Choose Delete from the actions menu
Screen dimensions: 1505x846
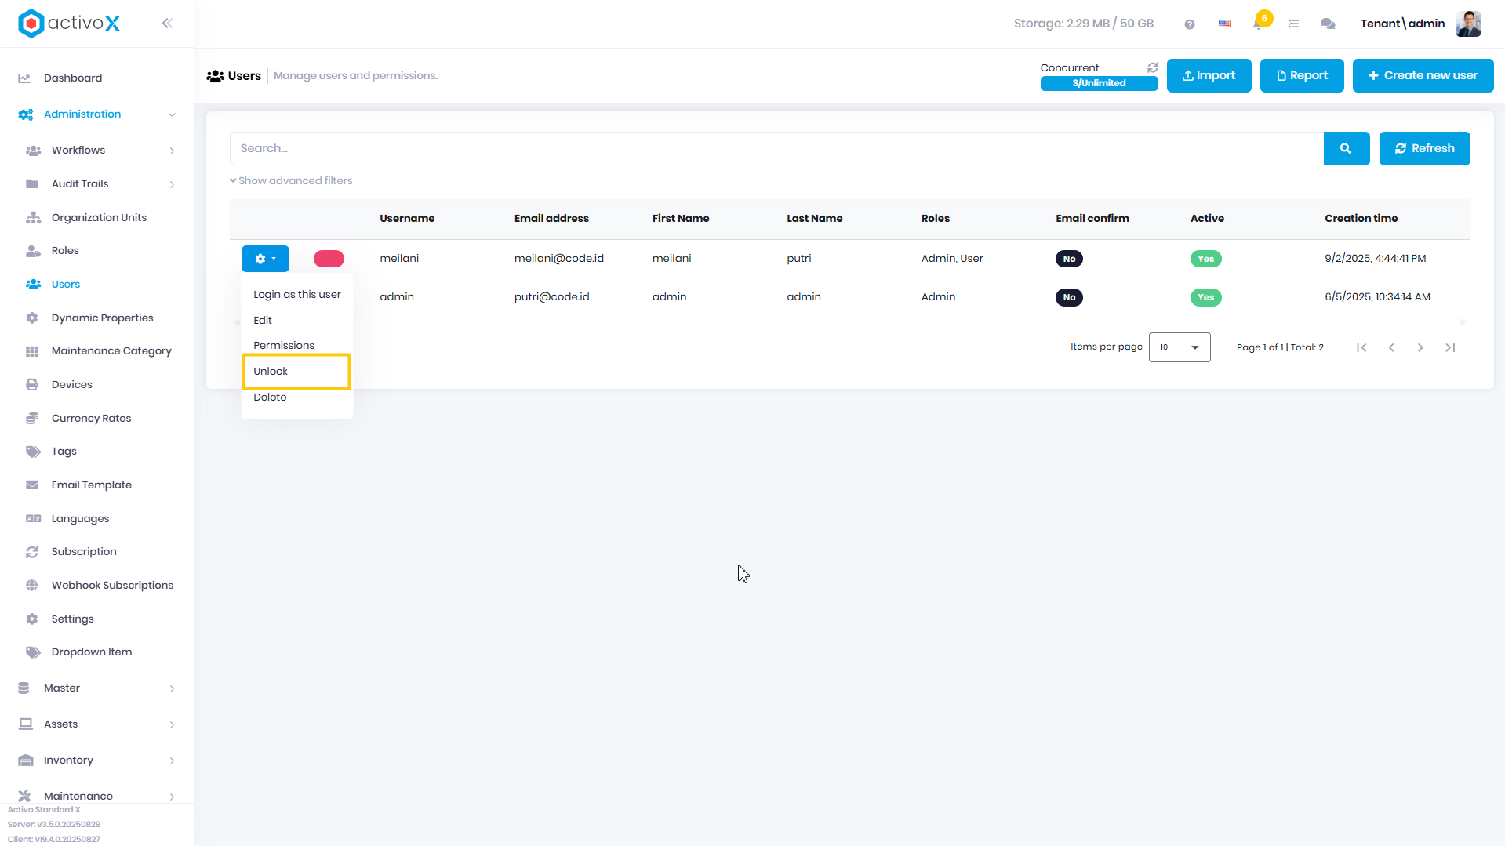point(270,398)
